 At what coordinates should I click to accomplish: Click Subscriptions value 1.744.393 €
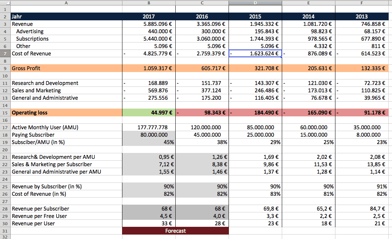(255, 39)
